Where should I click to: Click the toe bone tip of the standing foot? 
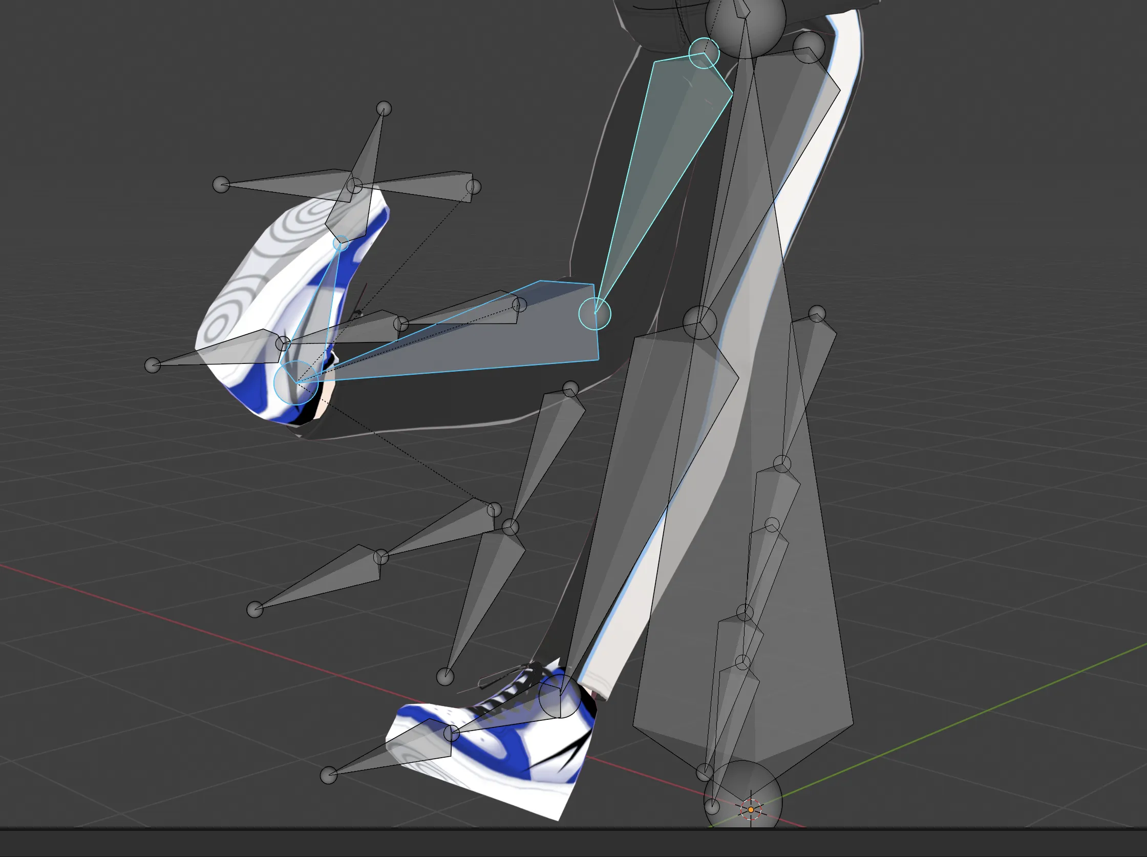pos(329,776)
